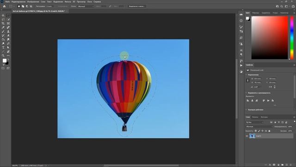Toggle lock all padlock icon
The height and width of the screenshot is (167, 296).
tap(269, 131)
